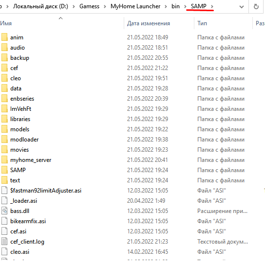Click the bass.dll file icon
The height and width of the screenshot is (265, 265).
tap(4, 211)
